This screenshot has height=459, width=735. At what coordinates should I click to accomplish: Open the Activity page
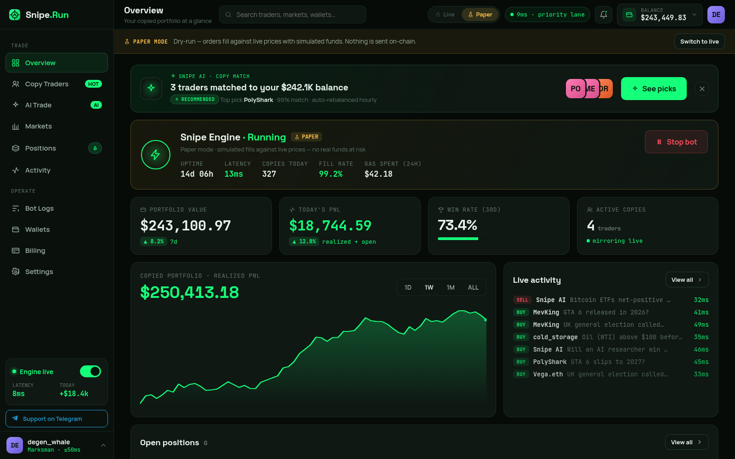coord(57,170)
